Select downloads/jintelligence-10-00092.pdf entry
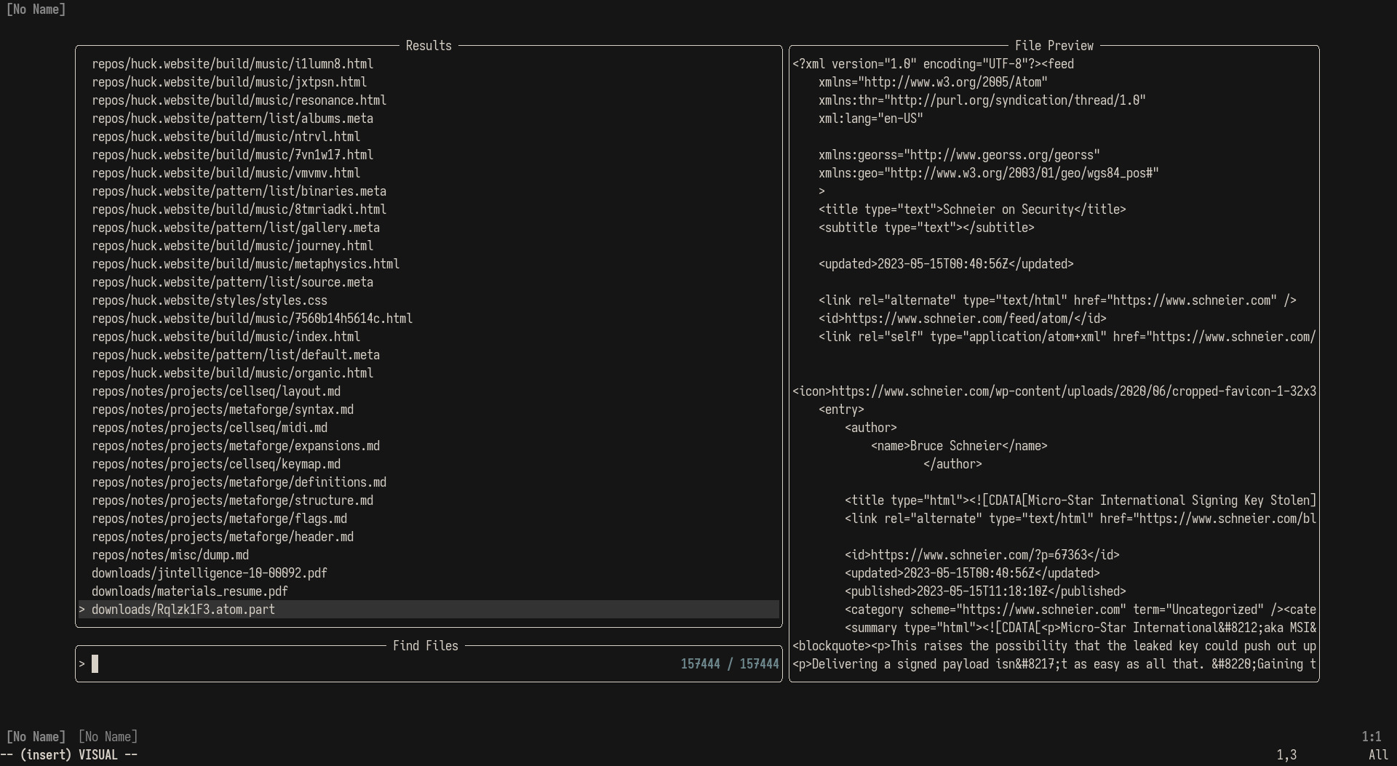This screenshot has height=766, width=1397. point(429,573)
